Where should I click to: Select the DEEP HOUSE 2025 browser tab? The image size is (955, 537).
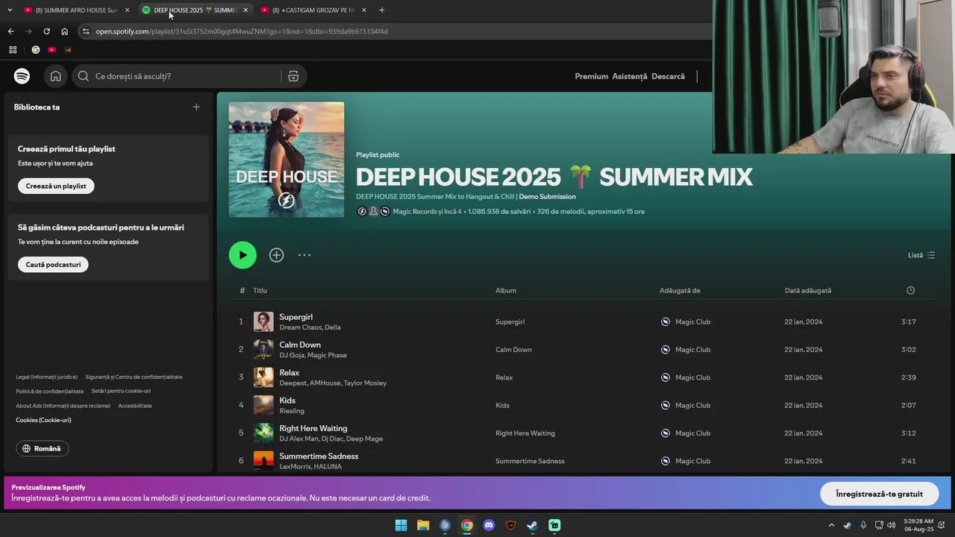[195, 10]
